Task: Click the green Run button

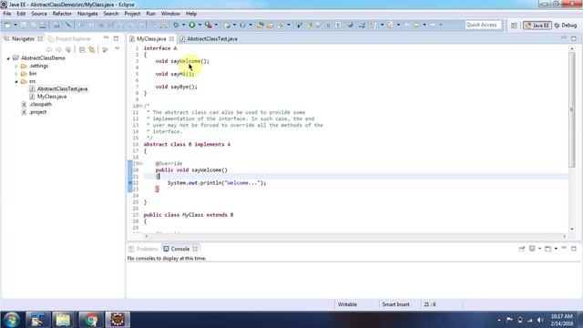Action: pos(192,25)
